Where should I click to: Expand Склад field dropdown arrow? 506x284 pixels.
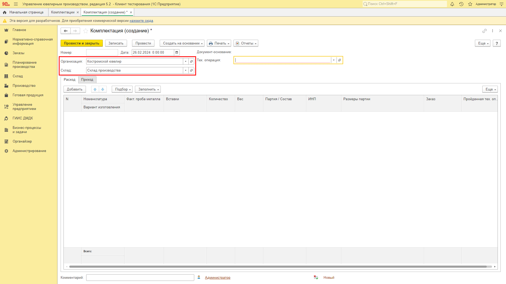click(186, 70)
